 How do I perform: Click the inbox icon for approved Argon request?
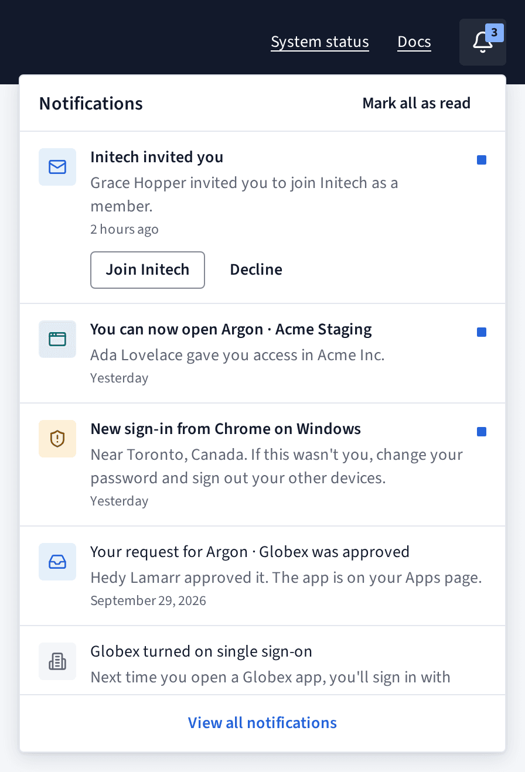coord(57,562)
